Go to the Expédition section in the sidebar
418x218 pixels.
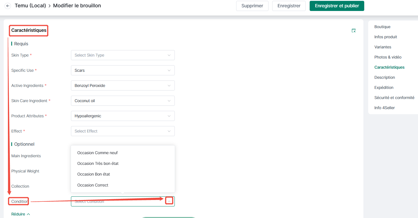pos(384,87)
